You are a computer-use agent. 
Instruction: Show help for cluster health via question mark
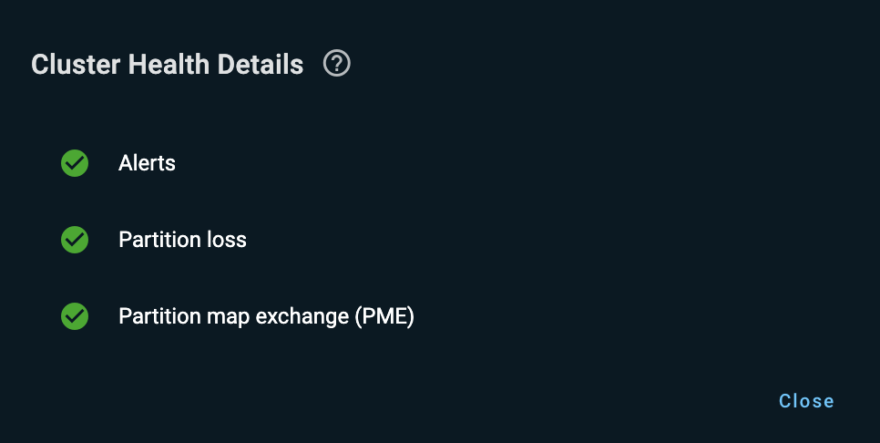(337, 63)
